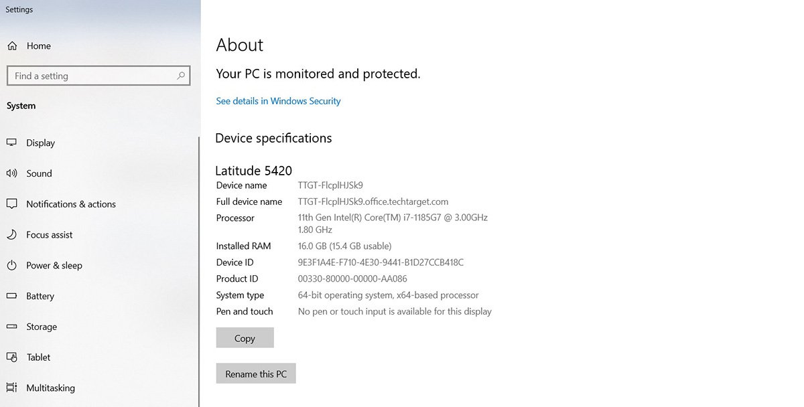Click the Storage drive icon

tap(11, 327)
